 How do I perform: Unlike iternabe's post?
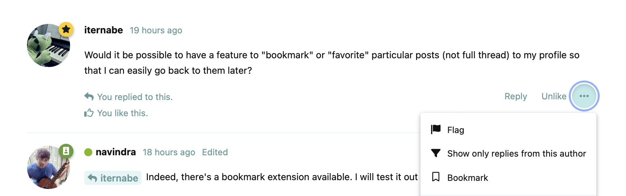pyautogui.click(x=554, y=96)
